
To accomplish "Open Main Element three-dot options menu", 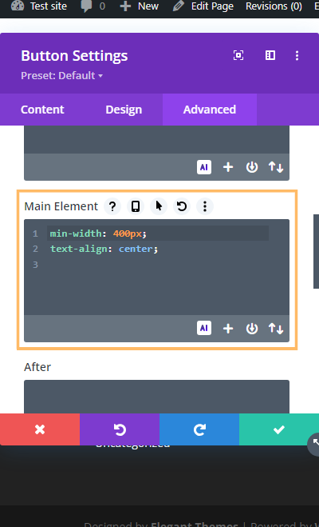I will click(x=205, y=206).
